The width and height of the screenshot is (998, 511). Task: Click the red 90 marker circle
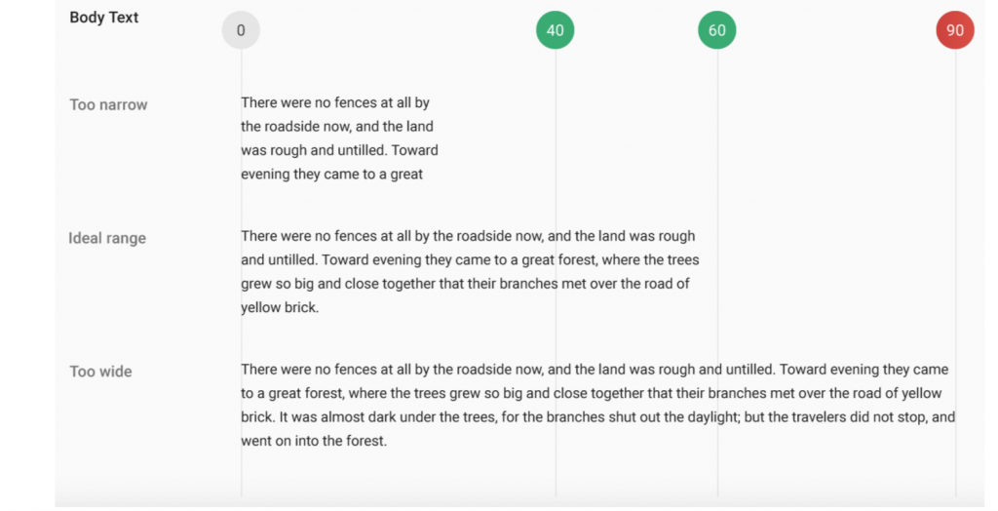tap(955, 30)
